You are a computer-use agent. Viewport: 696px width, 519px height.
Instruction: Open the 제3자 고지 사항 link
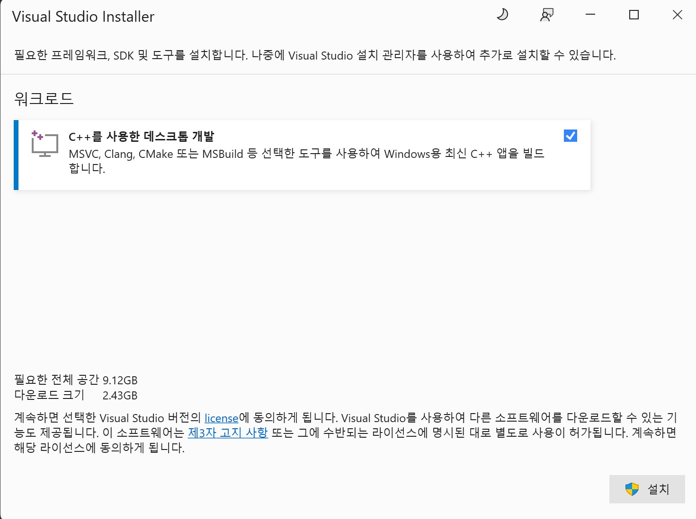pyautogui.click(x=228, y=433)
